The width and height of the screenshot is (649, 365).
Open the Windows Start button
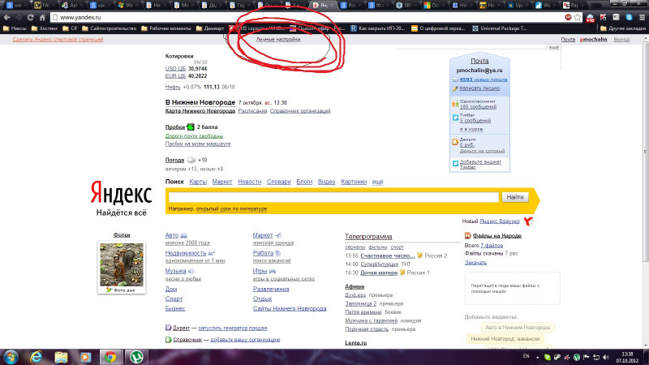click(11, 357)
